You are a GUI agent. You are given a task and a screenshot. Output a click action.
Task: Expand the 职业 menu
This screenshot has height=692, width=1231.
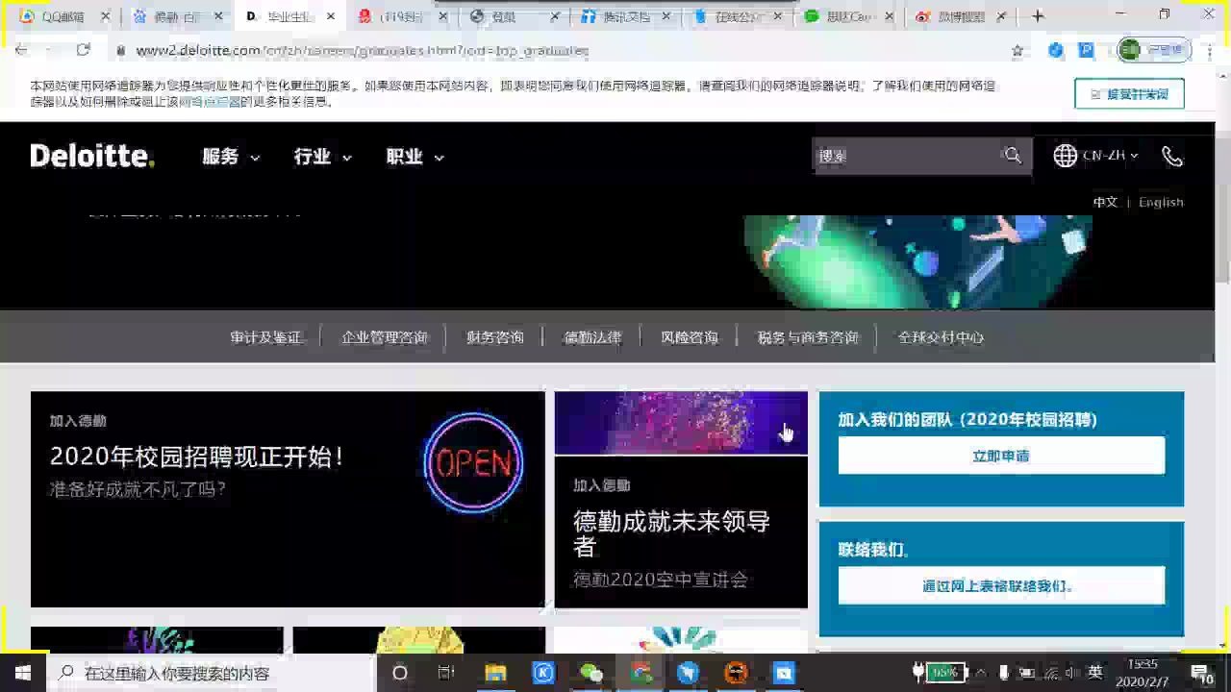tap(415, 157)
